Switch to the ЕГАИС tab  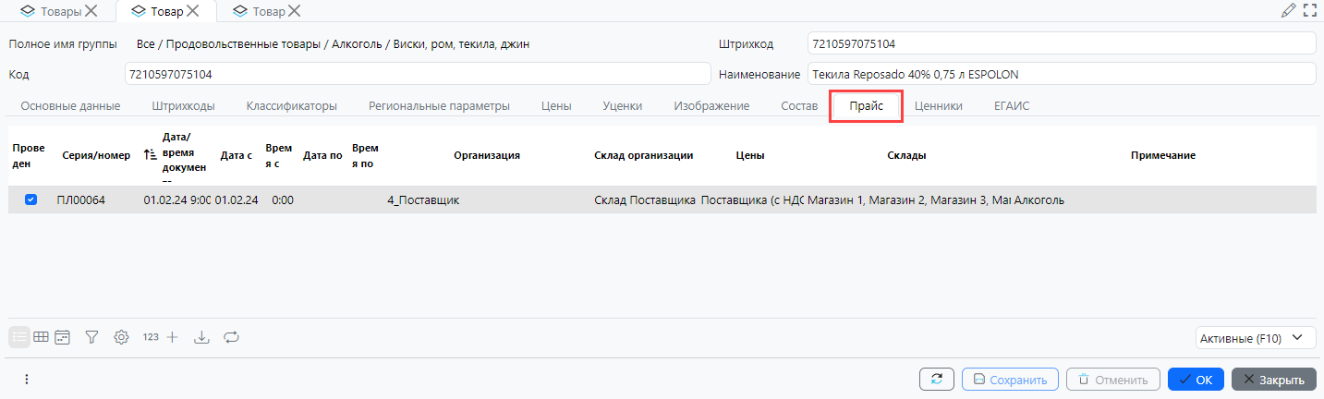click(1012, 105)
